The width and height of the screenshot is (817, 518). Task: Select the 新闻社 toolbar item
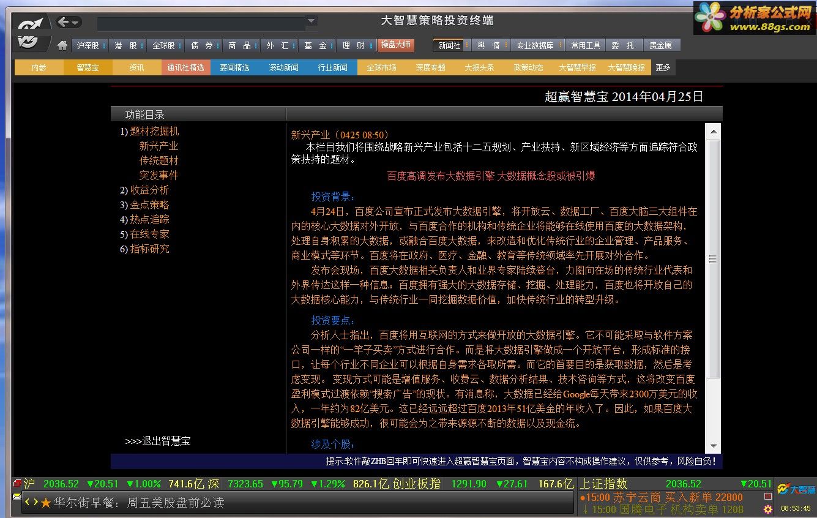click(452, 45)
